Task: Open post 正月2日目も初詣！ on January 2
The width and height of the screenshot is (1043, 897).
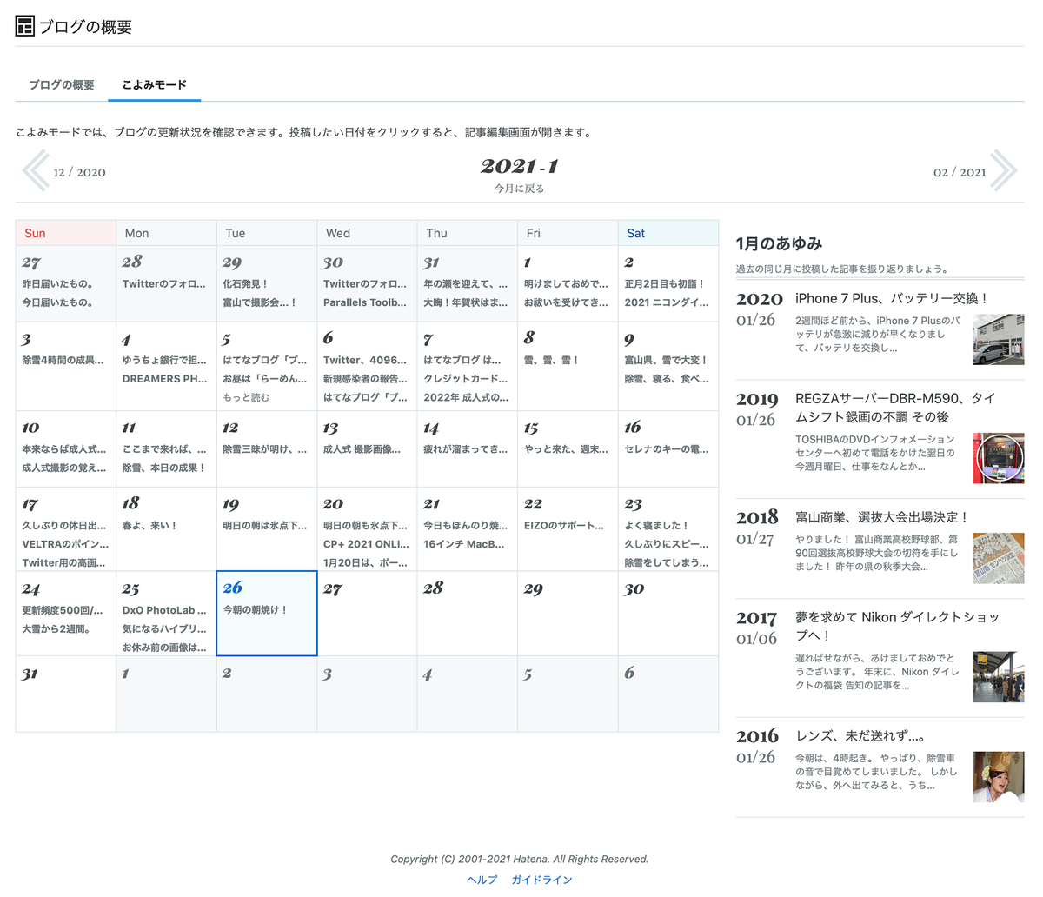Action: [664, 284]
